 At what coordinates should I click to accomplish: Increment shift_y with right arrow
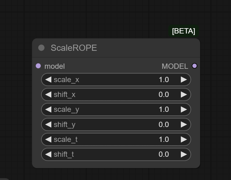tap(184, 125)
